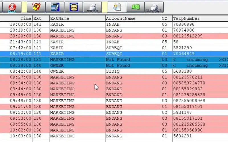The height and width of the screenshot is (142, 228).
Task: Click the red Exit toolbar button
Action: [x=11, y=7]
